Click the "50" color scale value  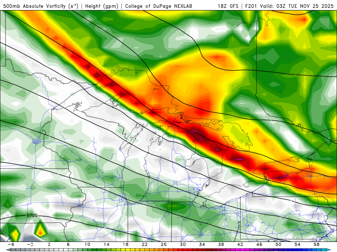click(x=278, y=244)
